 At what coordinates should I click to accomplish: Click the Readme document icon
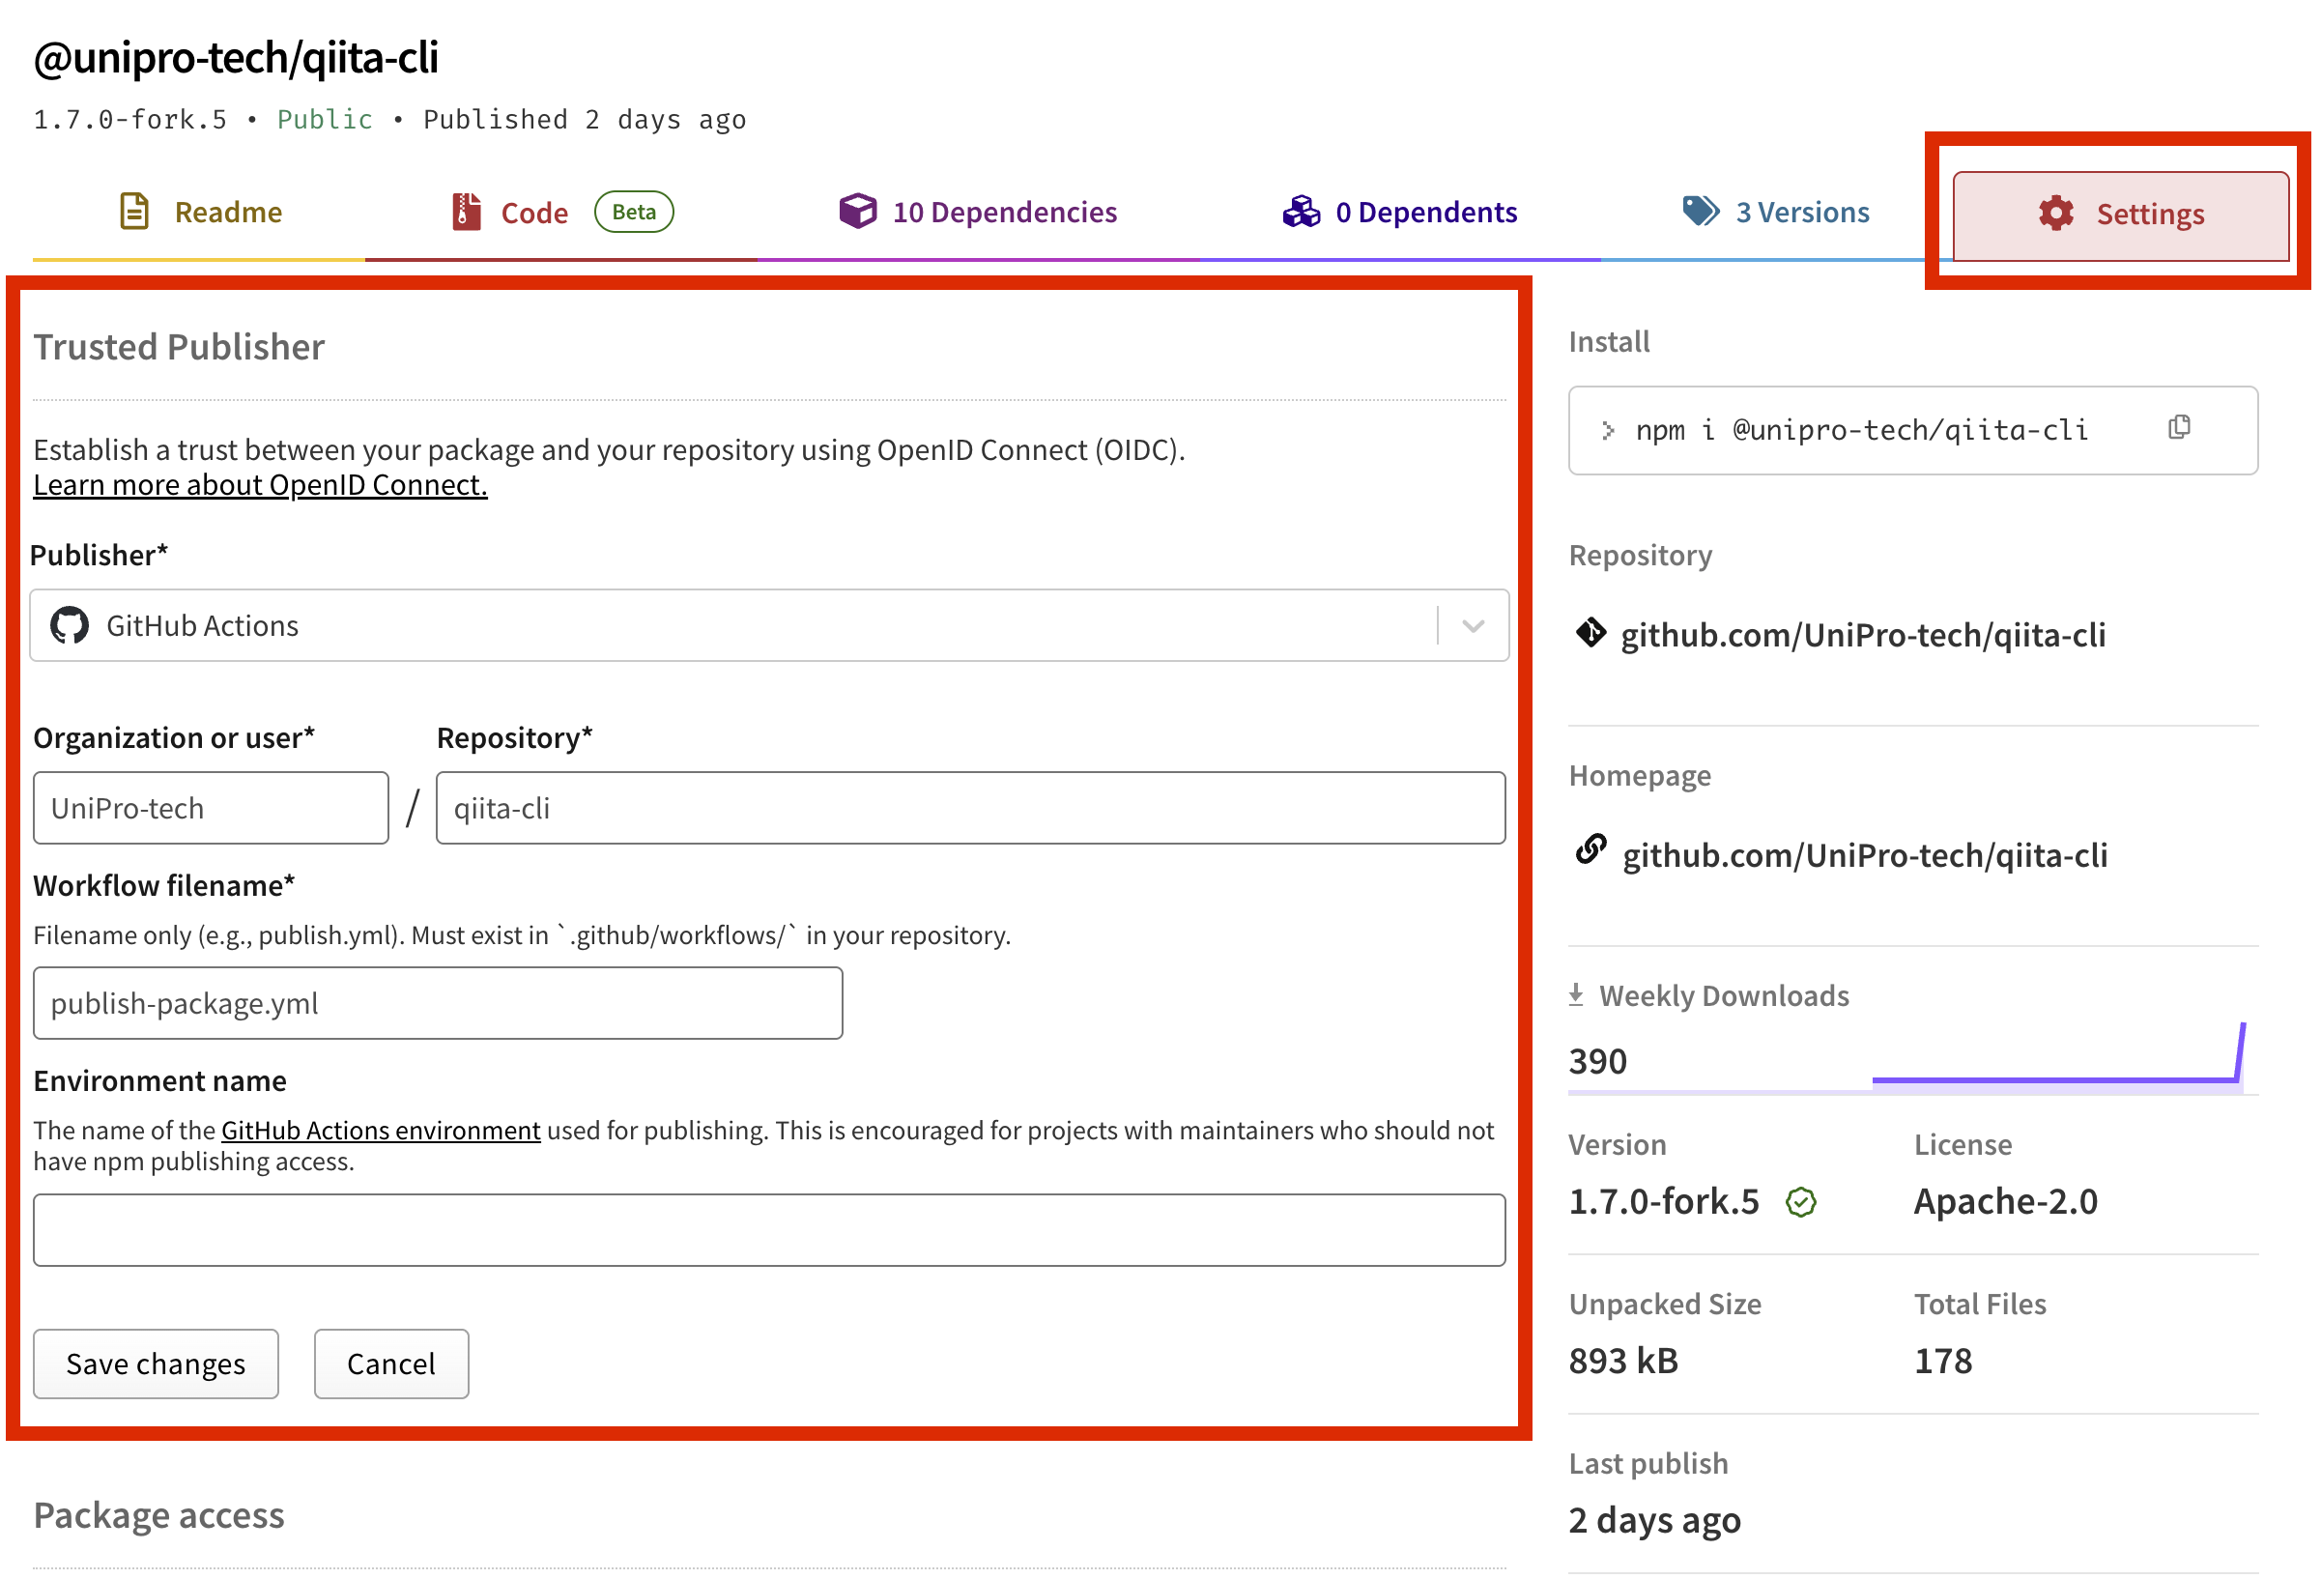tap(133, 212)
